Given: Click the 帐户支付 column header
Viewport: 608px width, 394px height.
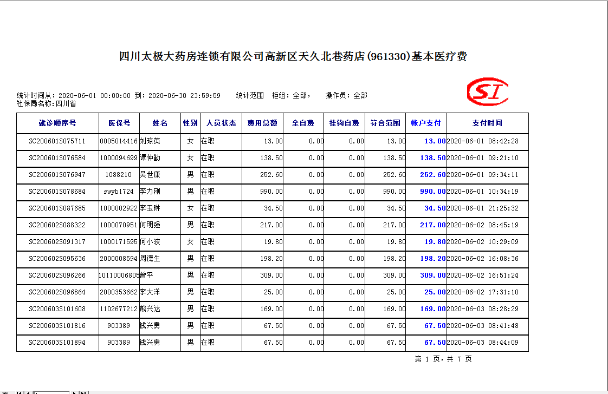Looking at the screenshot, I should coord(426,123).
